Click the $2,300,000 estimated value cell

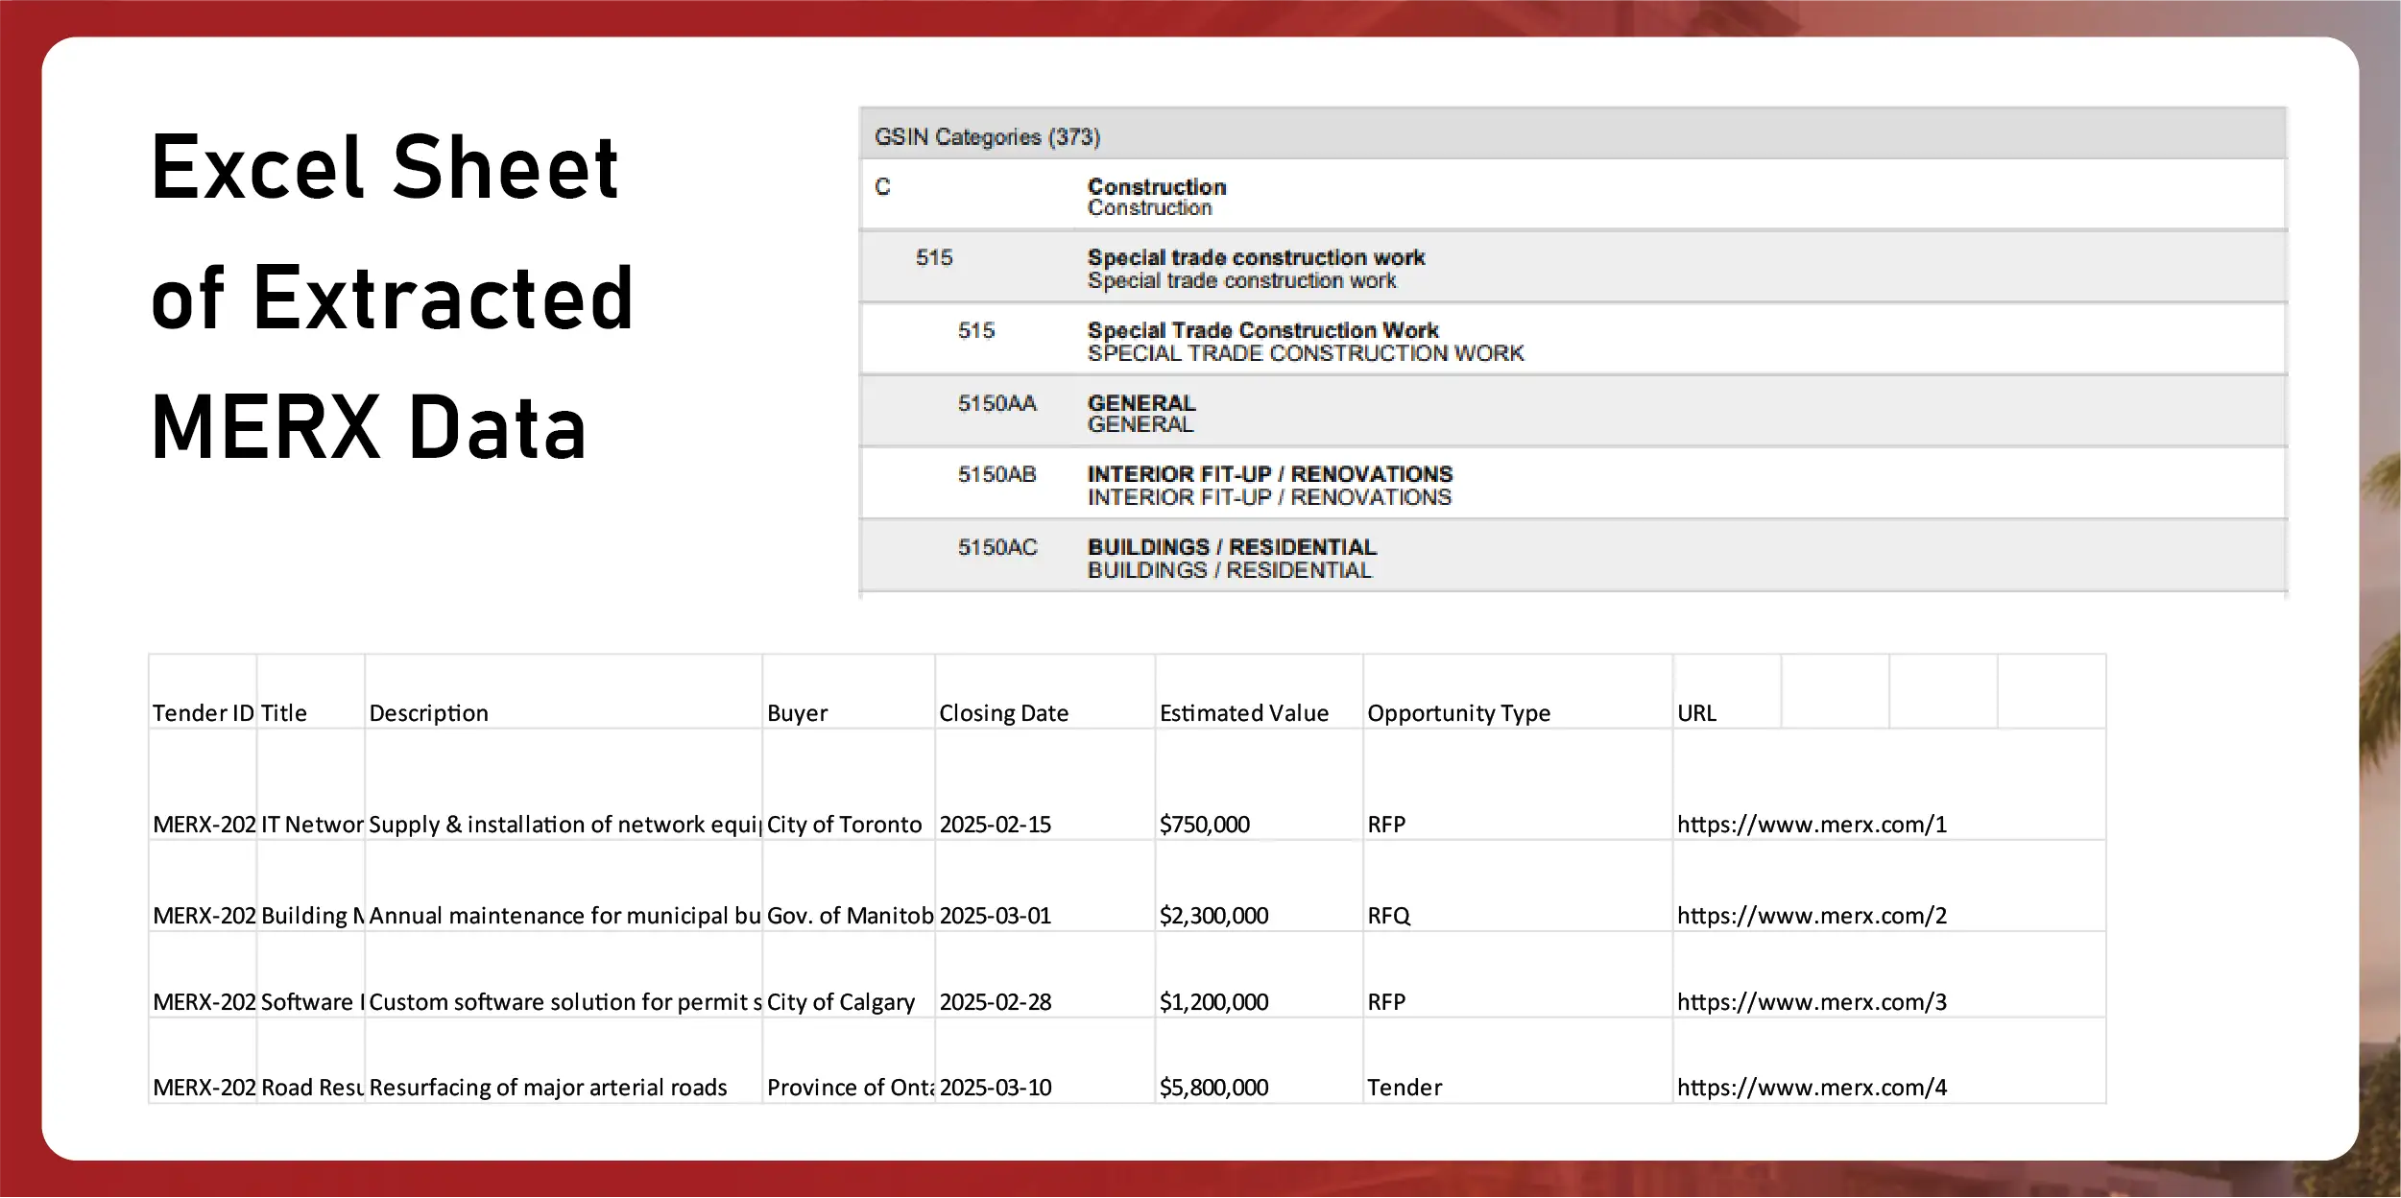pyautogui.click(x=1213, y=916)
